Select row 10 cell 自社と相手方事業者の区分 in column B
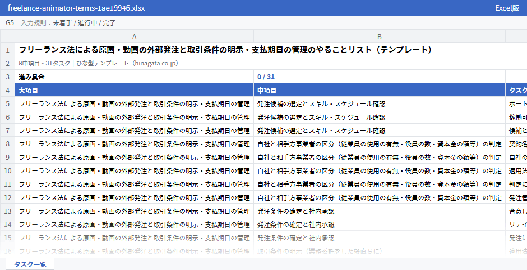Image resolution: width=527 pixels, height=270 pixels. pyautogui.click(x=380, y=170)
